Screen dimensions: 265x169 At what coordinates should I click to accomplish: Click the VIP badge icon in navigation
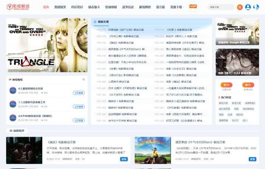click(x=193, y=7)
